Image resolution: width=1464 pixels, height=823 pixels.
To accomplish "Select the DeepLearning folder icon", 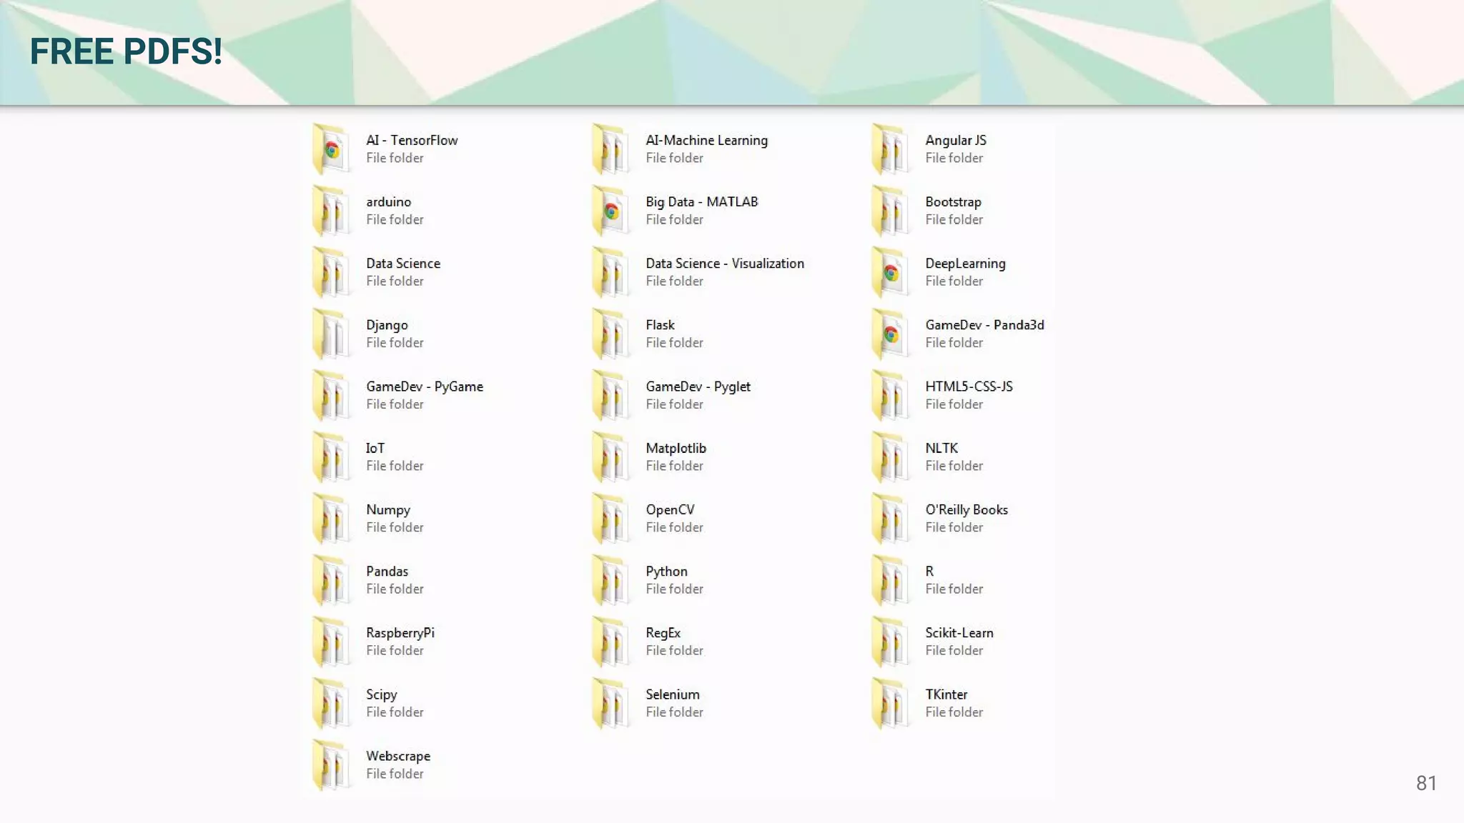I will click(x=891, y=272).
